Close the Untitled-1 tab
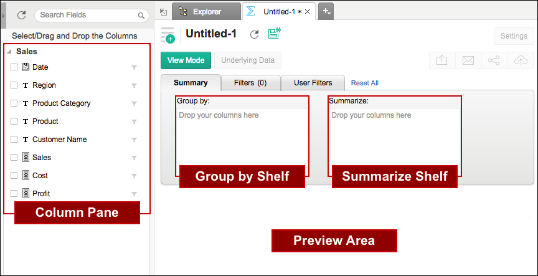Image resolution: width=538 pixels, height=276 pixels. [x=308, y=12]
